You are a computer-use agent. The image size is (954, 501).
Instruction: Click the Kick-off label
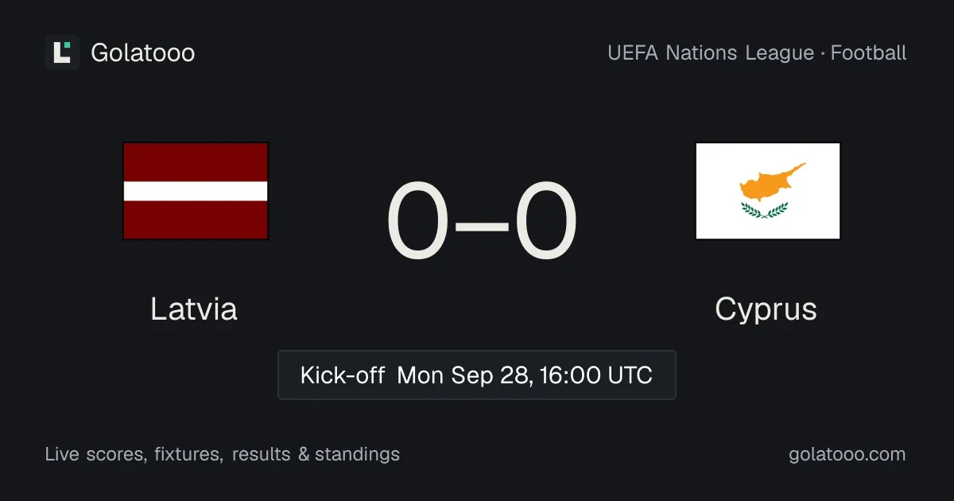(x=343, y=375)
